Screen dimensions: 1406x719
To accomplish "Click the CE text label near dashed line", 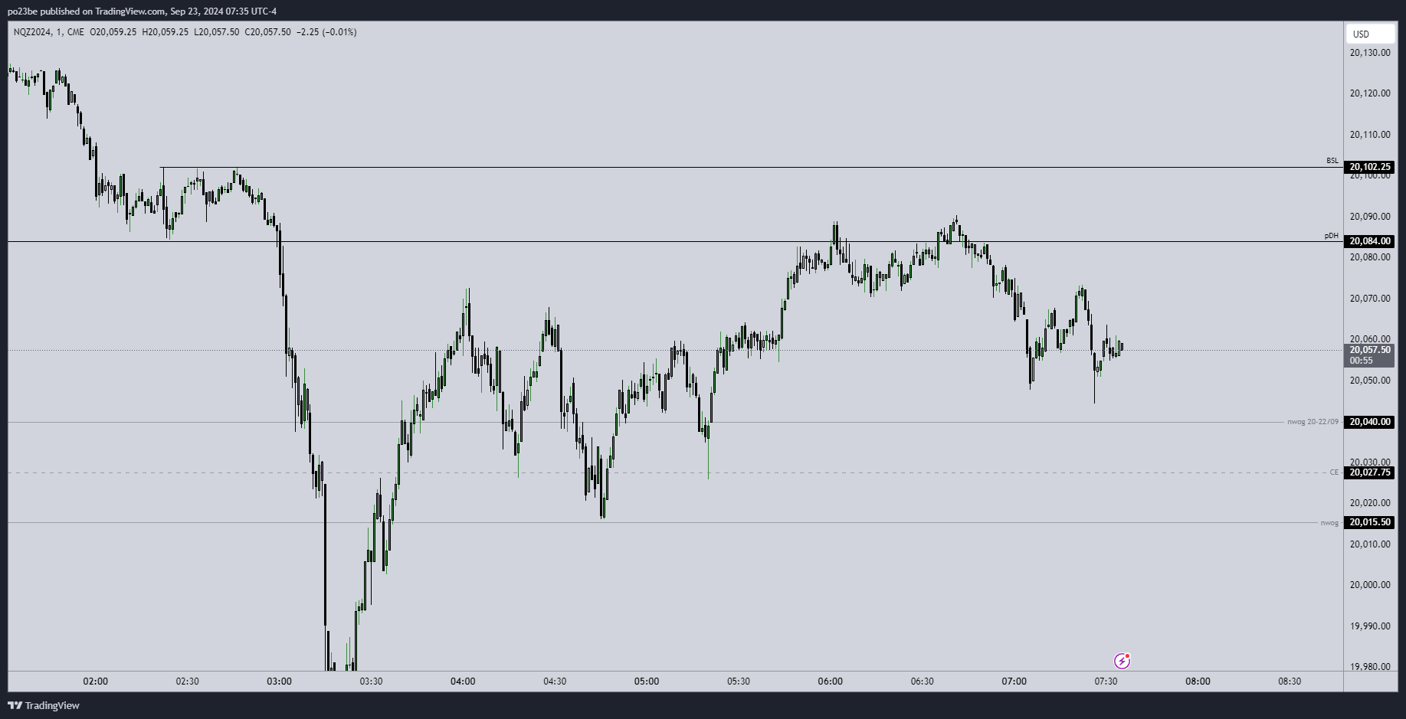I will tap(1334, 472).
